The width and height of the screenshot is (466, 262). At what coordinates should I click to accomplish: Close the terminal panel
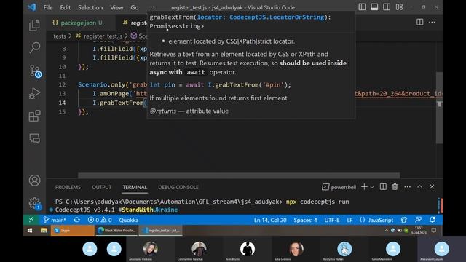tap(432, 187)
